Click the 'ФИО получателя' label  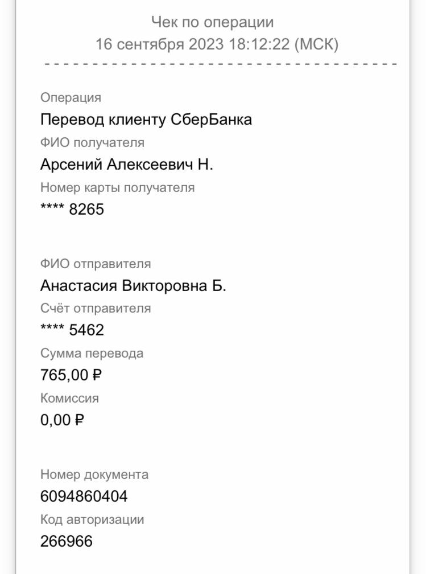click(x=92, y=142)
